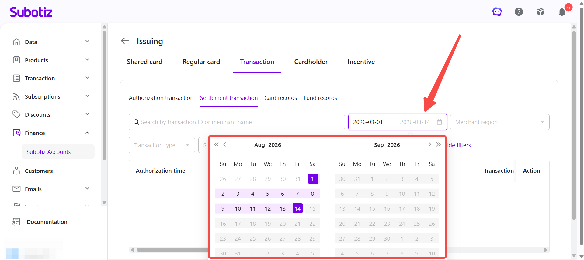Open the Settlement transaction sub-tab
This screenshot has height=260, width=584.
[x=229, y=98]
